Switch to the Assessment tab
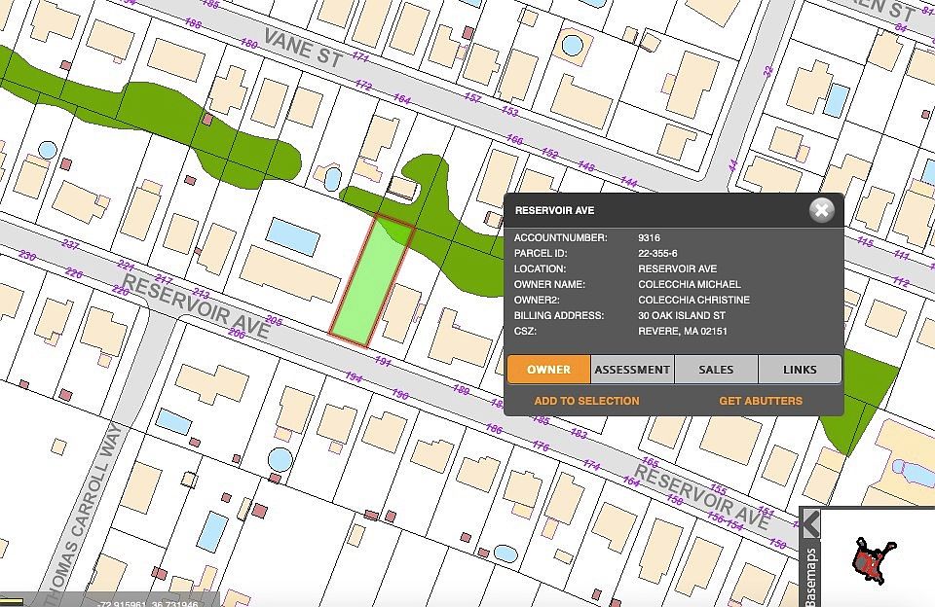The image size is (935, 607). (632, 370)
